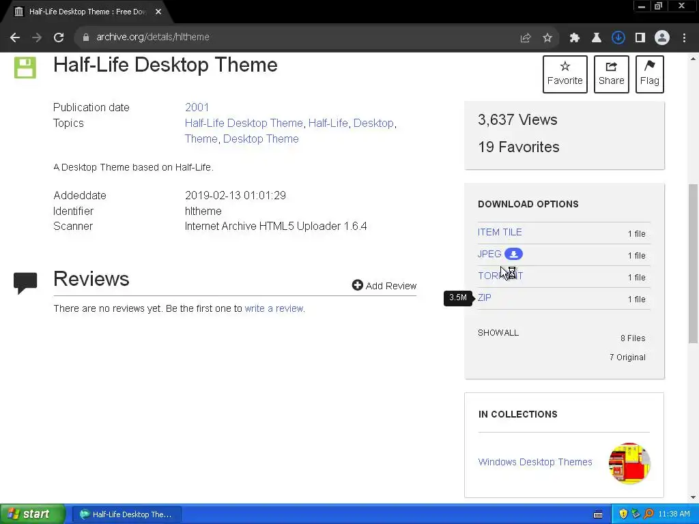Click the scrollbar down arrow
699x524 pixels.
694,497
